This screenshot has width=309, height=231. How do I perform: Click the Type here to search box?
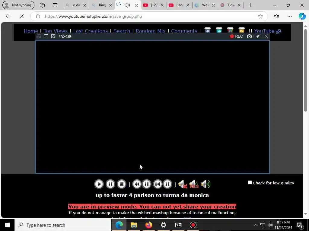(x=63, y=225)
